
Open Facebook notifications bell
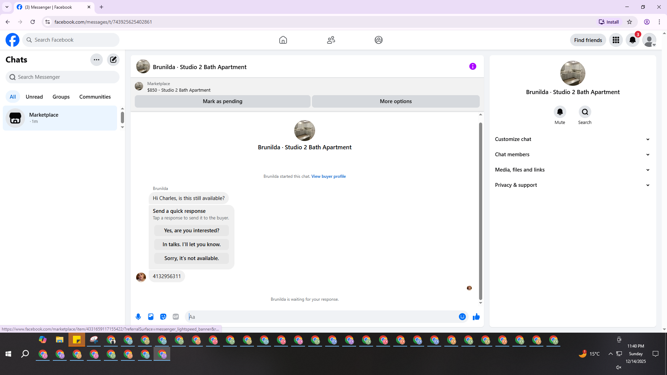click(633, 40)
